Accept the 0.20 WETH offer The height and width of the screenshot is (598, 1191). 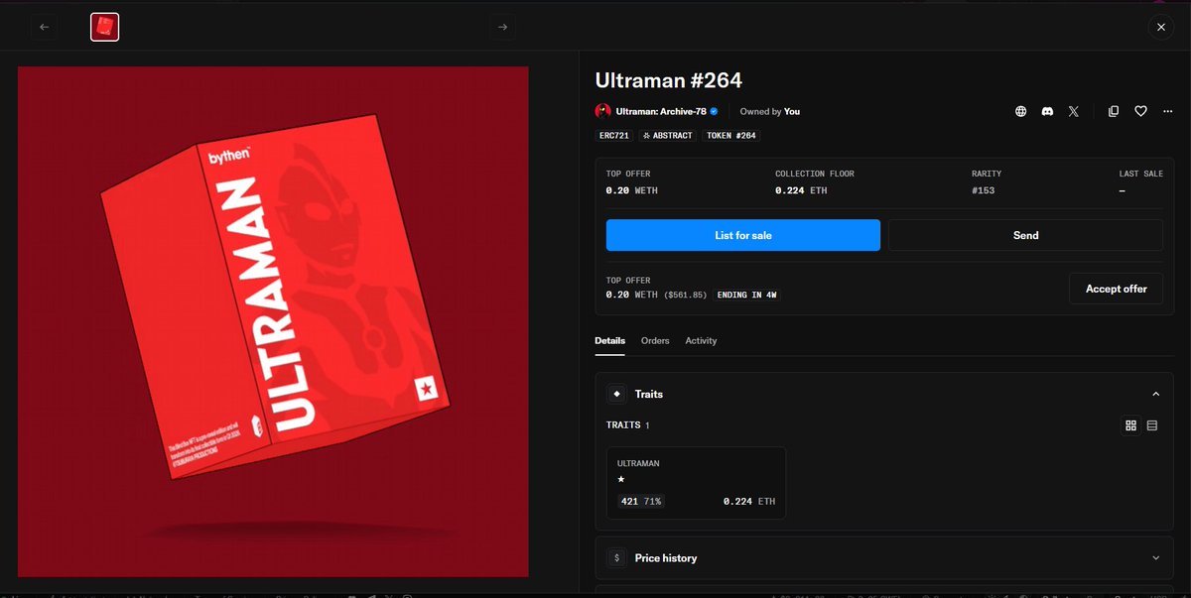pyautogui.click(x=1116, y=289)
